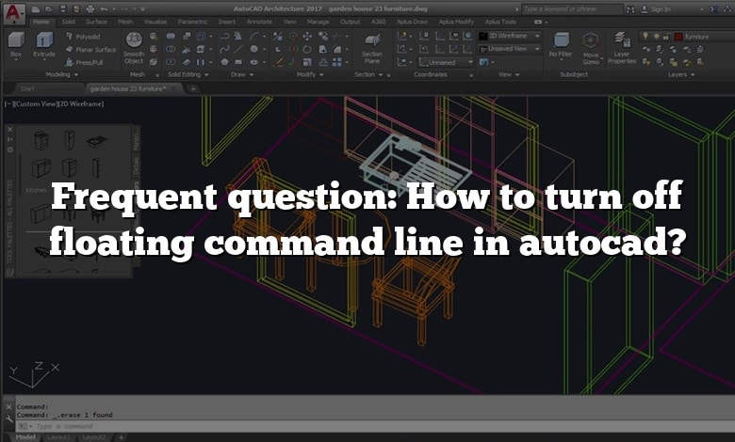Click the Plot printer icon in quick access toolbar
Image resolution: width=735 pixels, height=442 pixels.
(x=90, y=8)
